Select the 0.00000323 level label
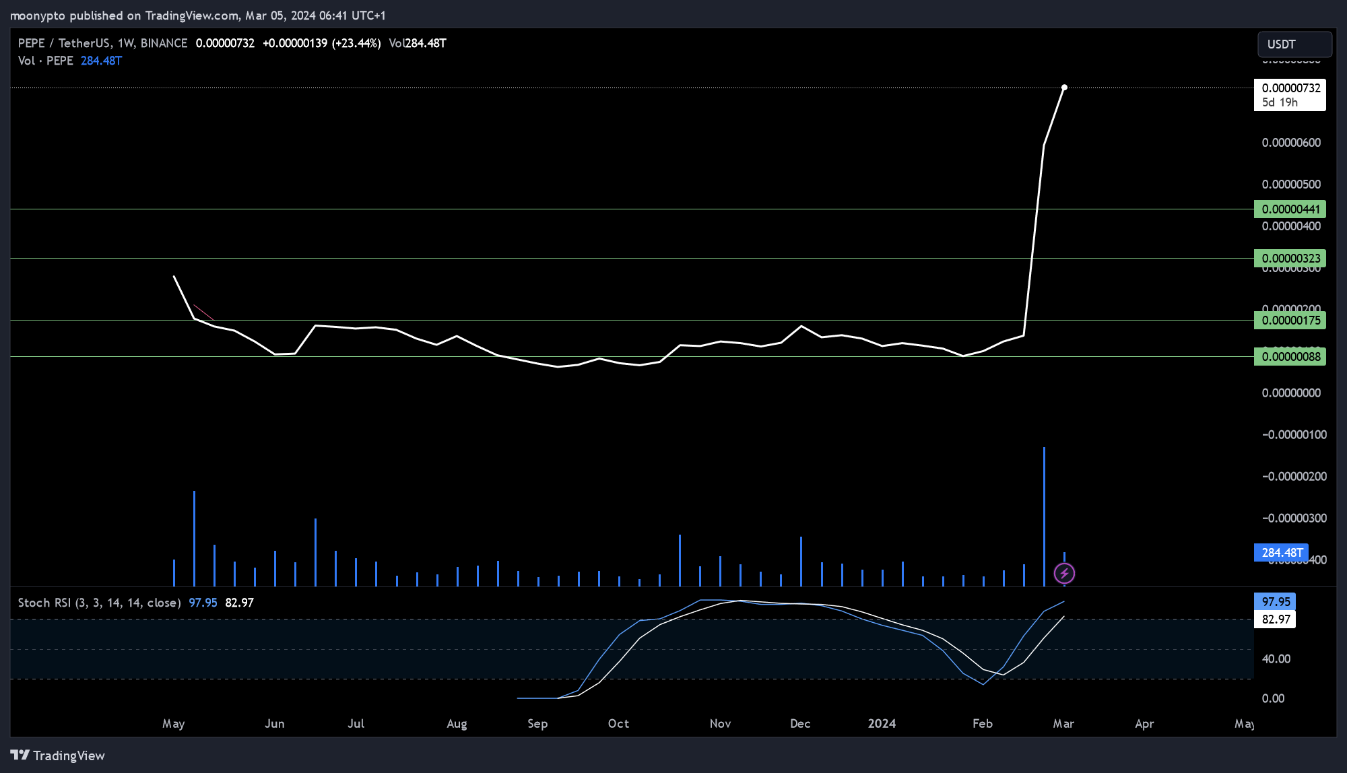 pos(1290,259)
